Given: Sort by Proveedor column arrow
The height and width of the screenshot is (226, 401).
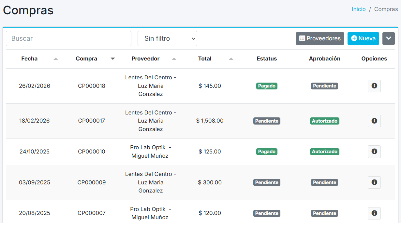Looking at the screenshot, I should click(x=174, y=59).
